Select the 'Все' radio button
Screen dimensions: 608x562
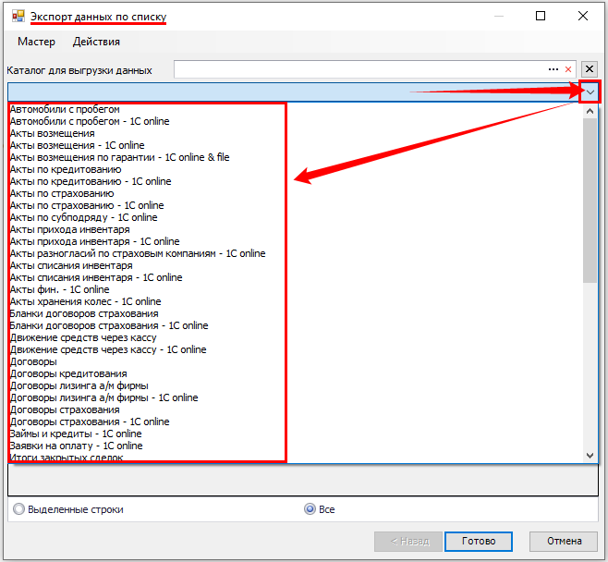pyautogui.click(x=310, y=509)
